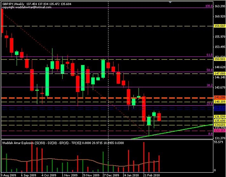The image size is (226, 177).
Task: Click the chart shift triangle marker at top
Action: [170, 2]
